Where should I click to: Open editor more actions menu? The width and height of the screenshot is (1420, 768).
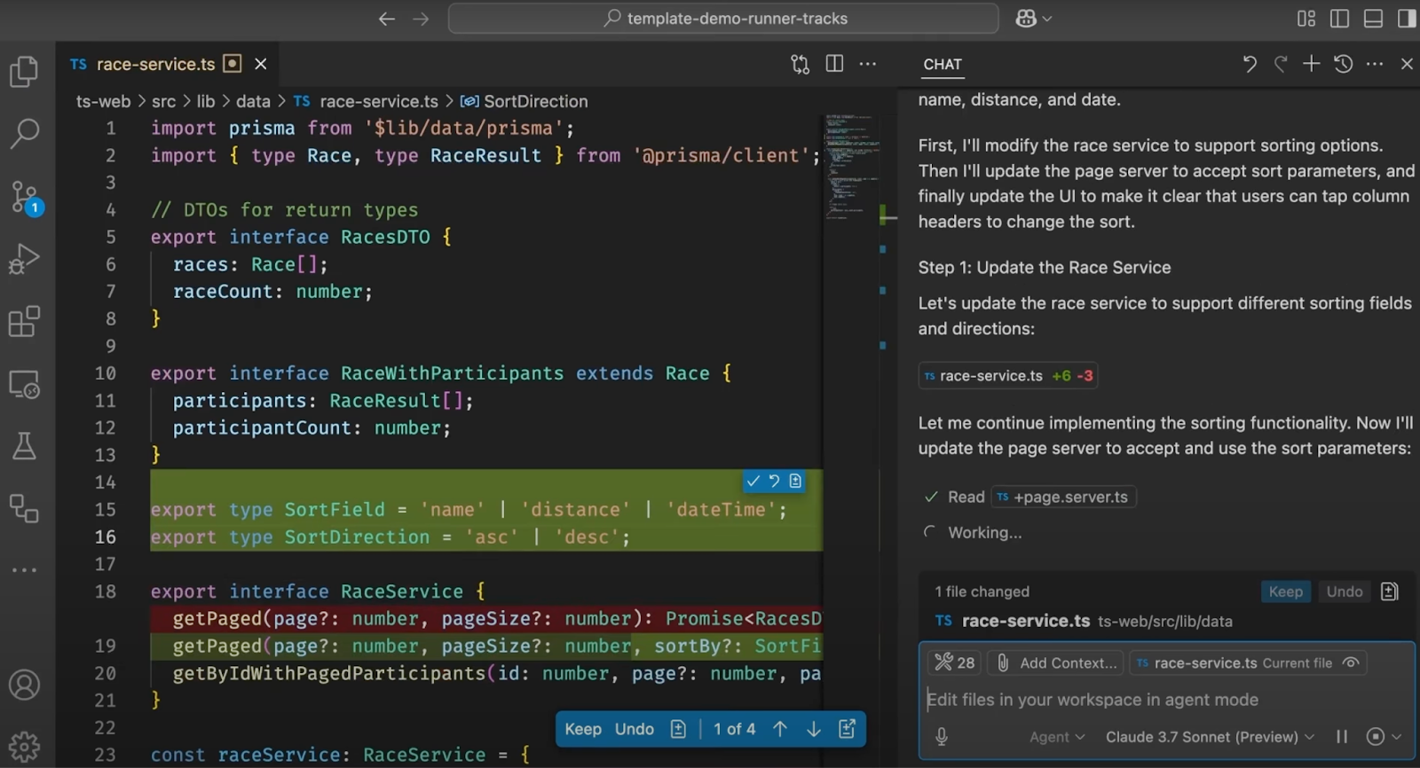tap(868, 64)
